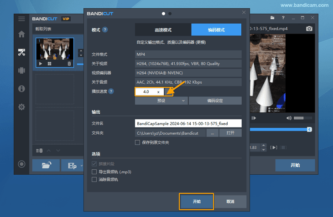Click the mode help question mark icon
Screen dimensions: 333x217
[x=105, y=30]
